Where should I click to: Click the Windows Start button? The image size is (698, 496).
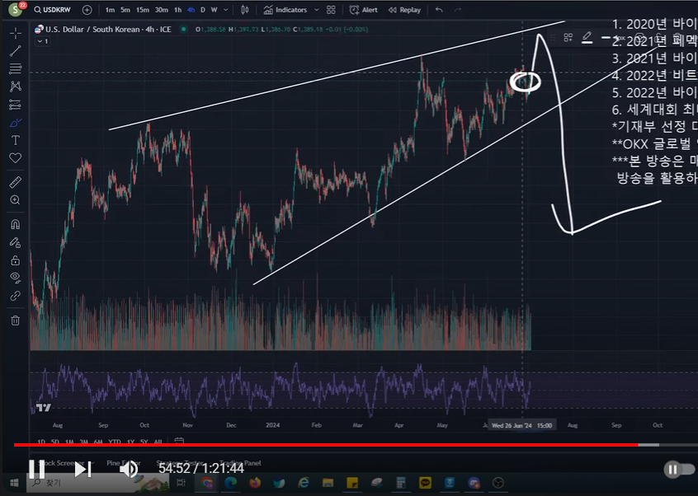(x=14, y=483)
